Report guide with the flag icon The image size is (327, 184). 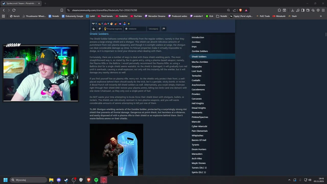coord(164,29)
